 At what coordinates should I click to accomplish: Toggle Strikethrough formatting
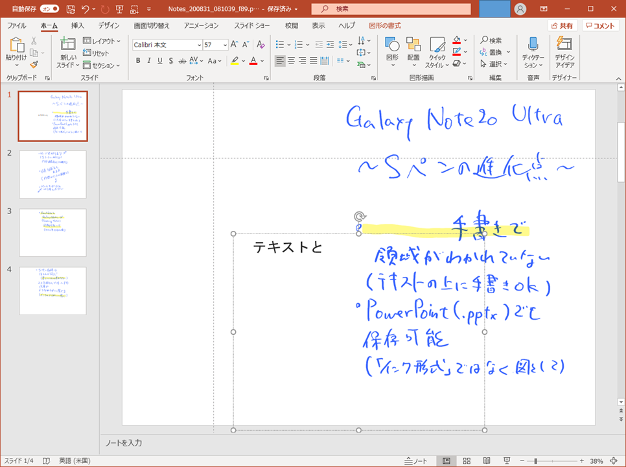point(182,61)
